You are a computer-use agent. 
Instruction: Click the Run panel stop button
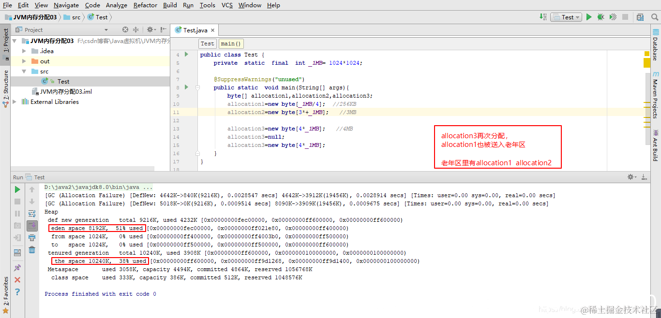coord(17,202)
